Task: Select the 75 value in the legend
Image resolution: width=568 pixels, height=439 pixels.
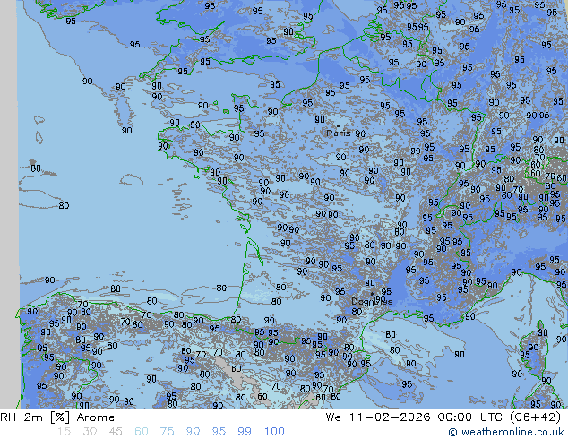Action: 168,431
